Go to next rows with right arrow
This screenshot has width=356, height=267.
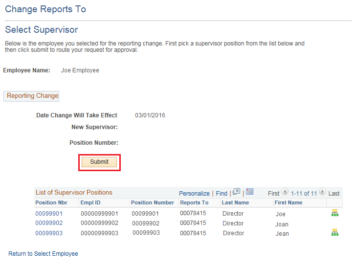click(x=322, y=192)
